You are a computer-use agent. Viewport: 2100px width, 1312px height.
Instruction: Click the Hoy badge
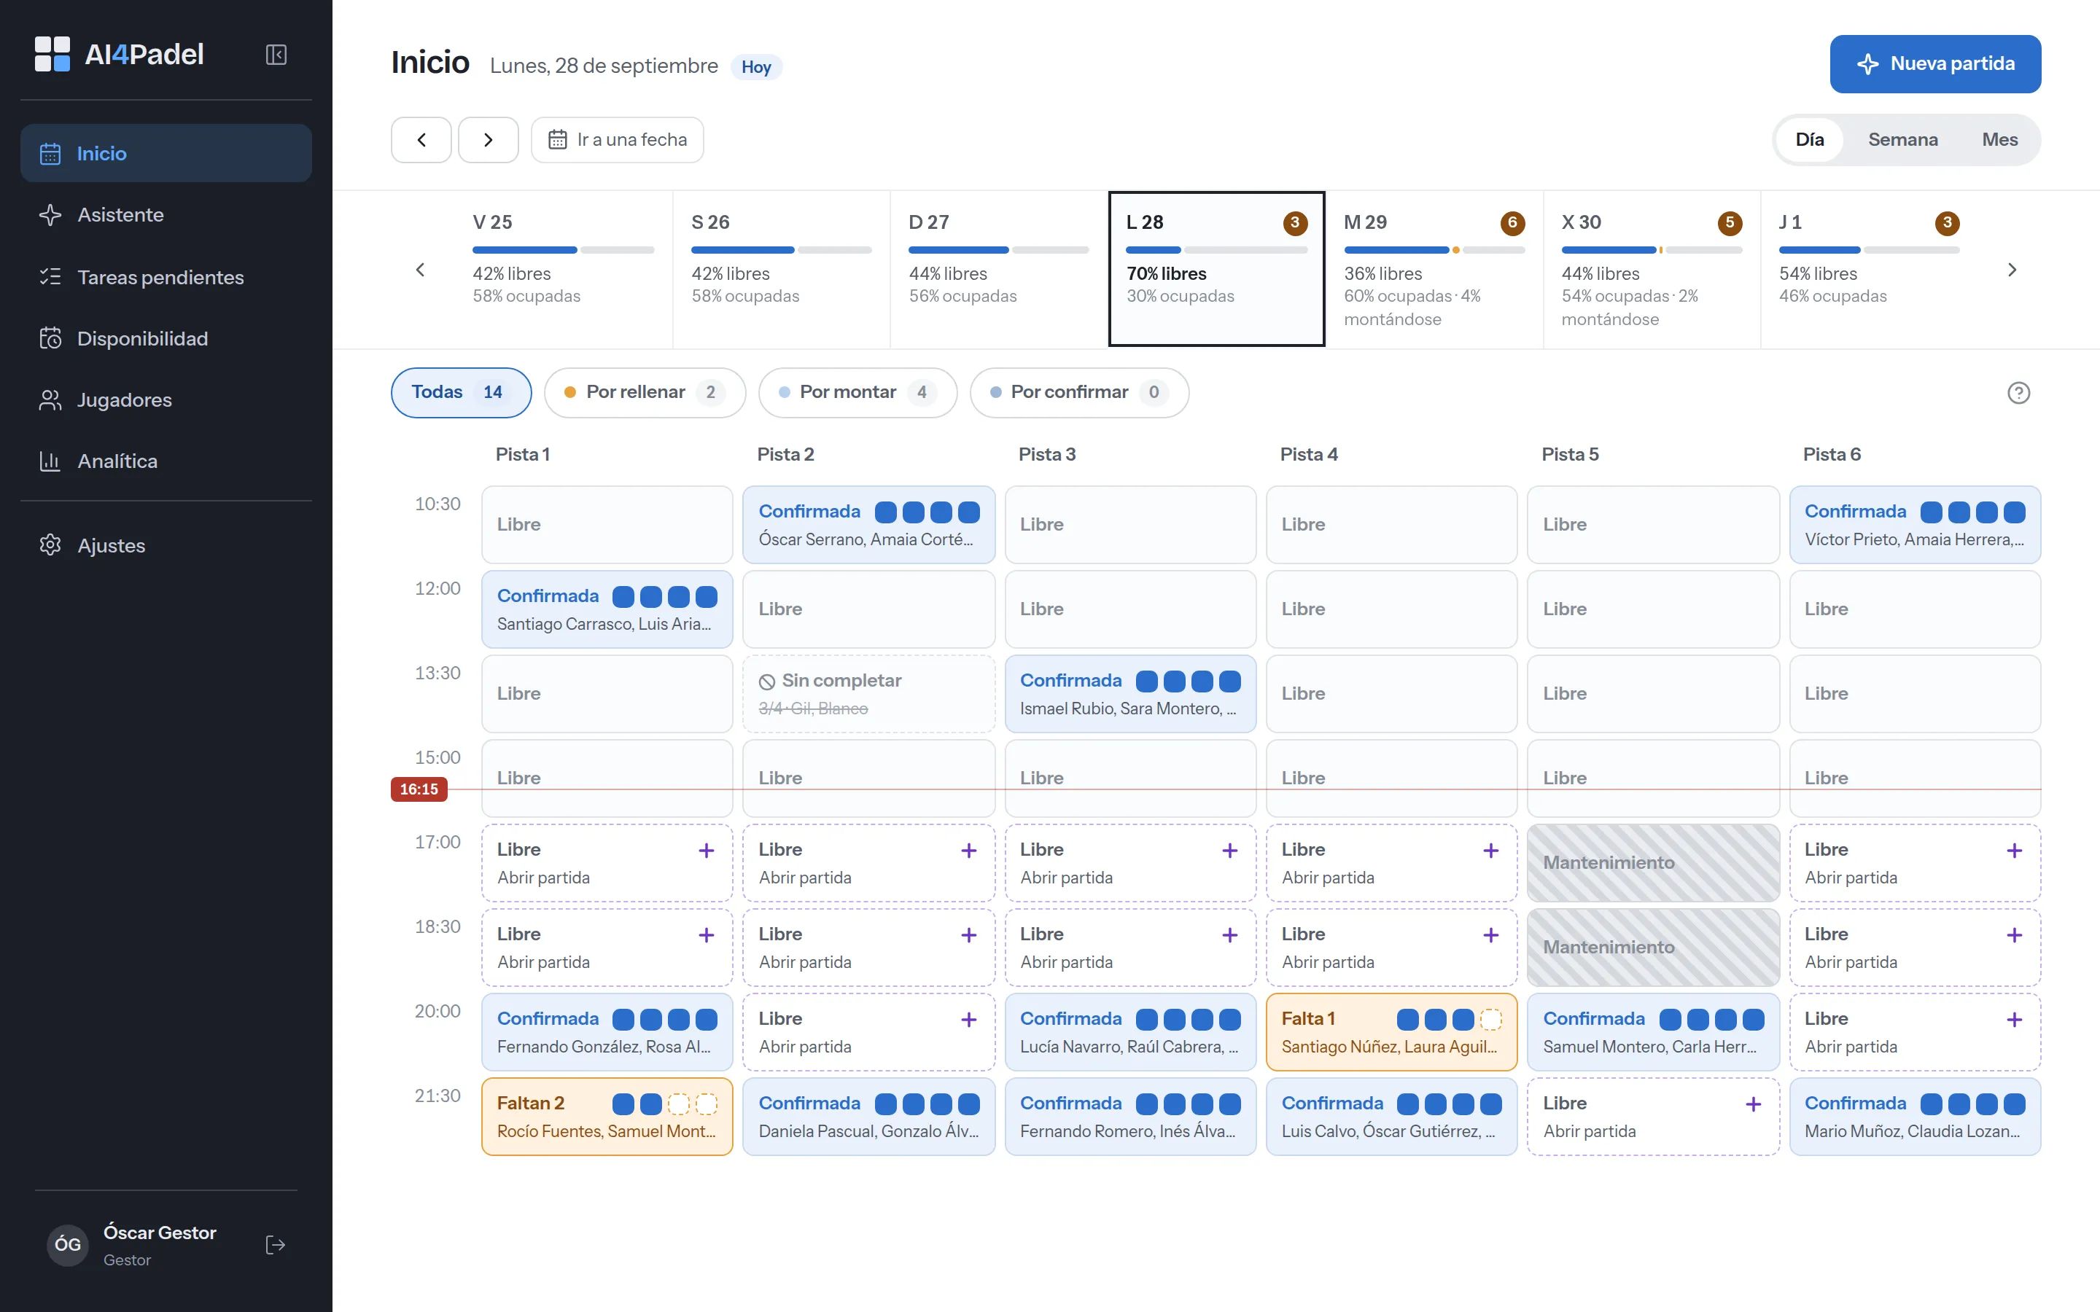coord(756,67)
